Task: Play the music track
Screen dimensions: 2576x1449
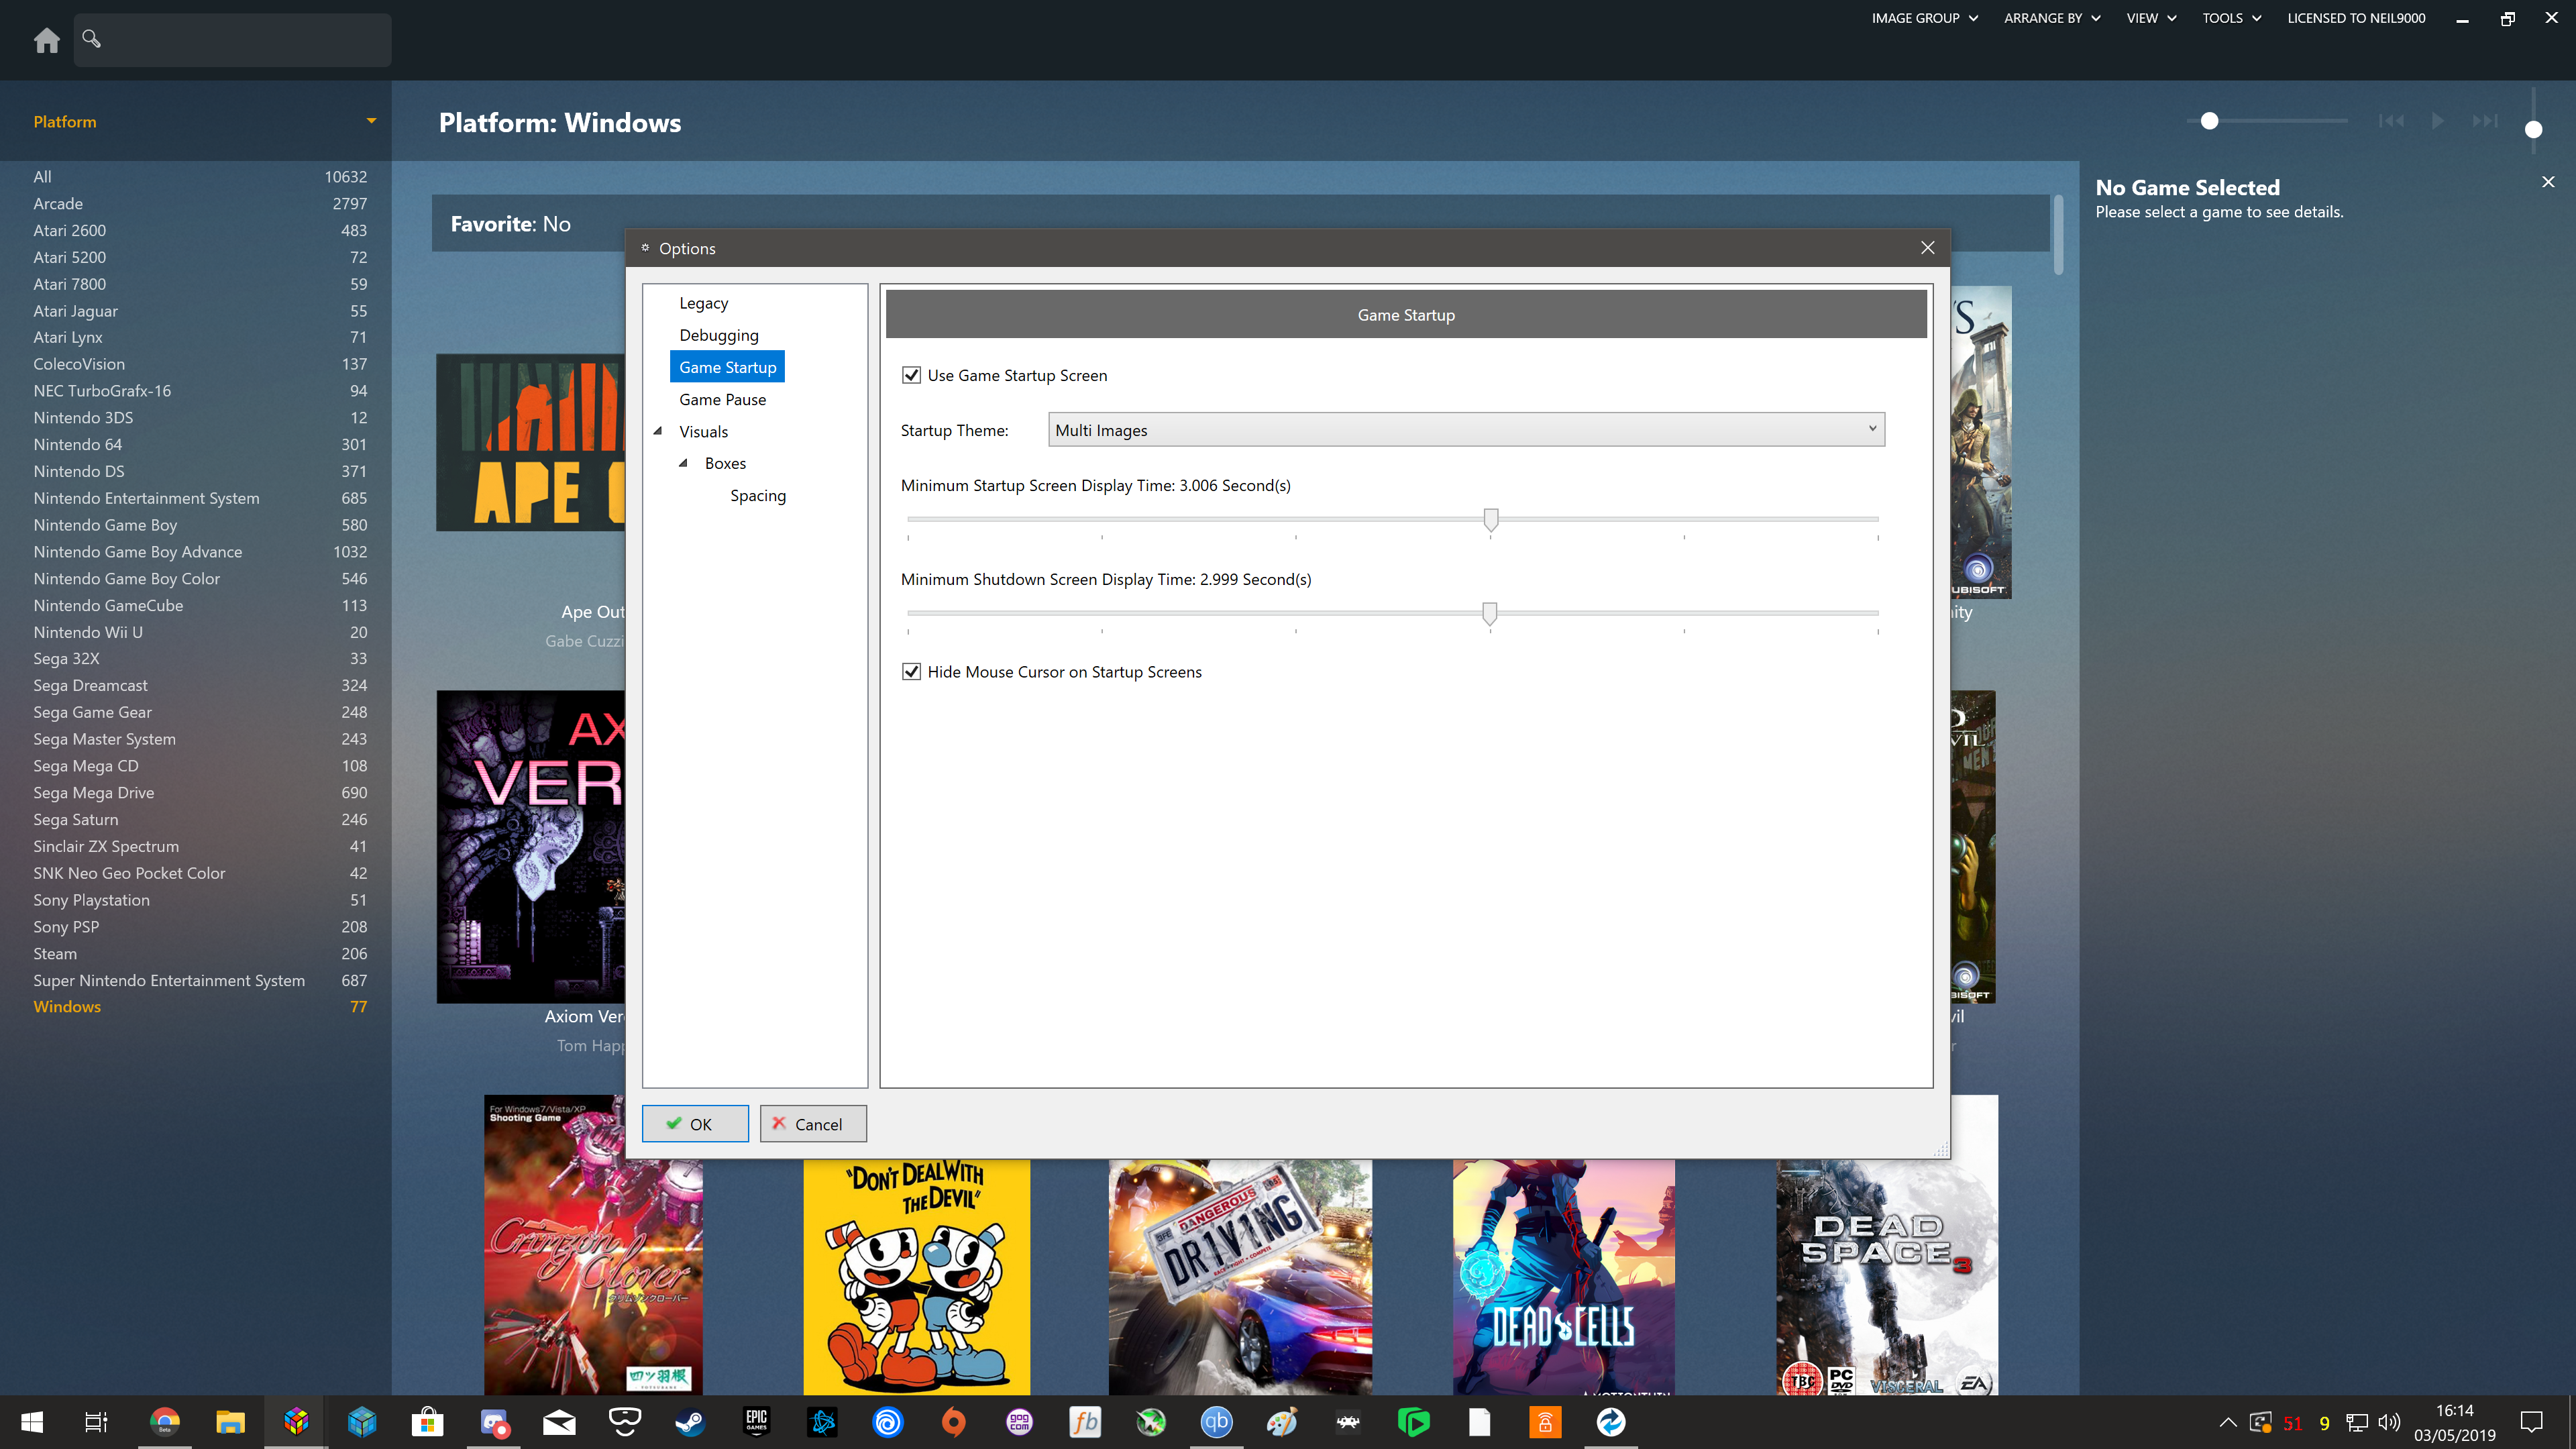Action: pyautogui.click(x=2438, y=121)
